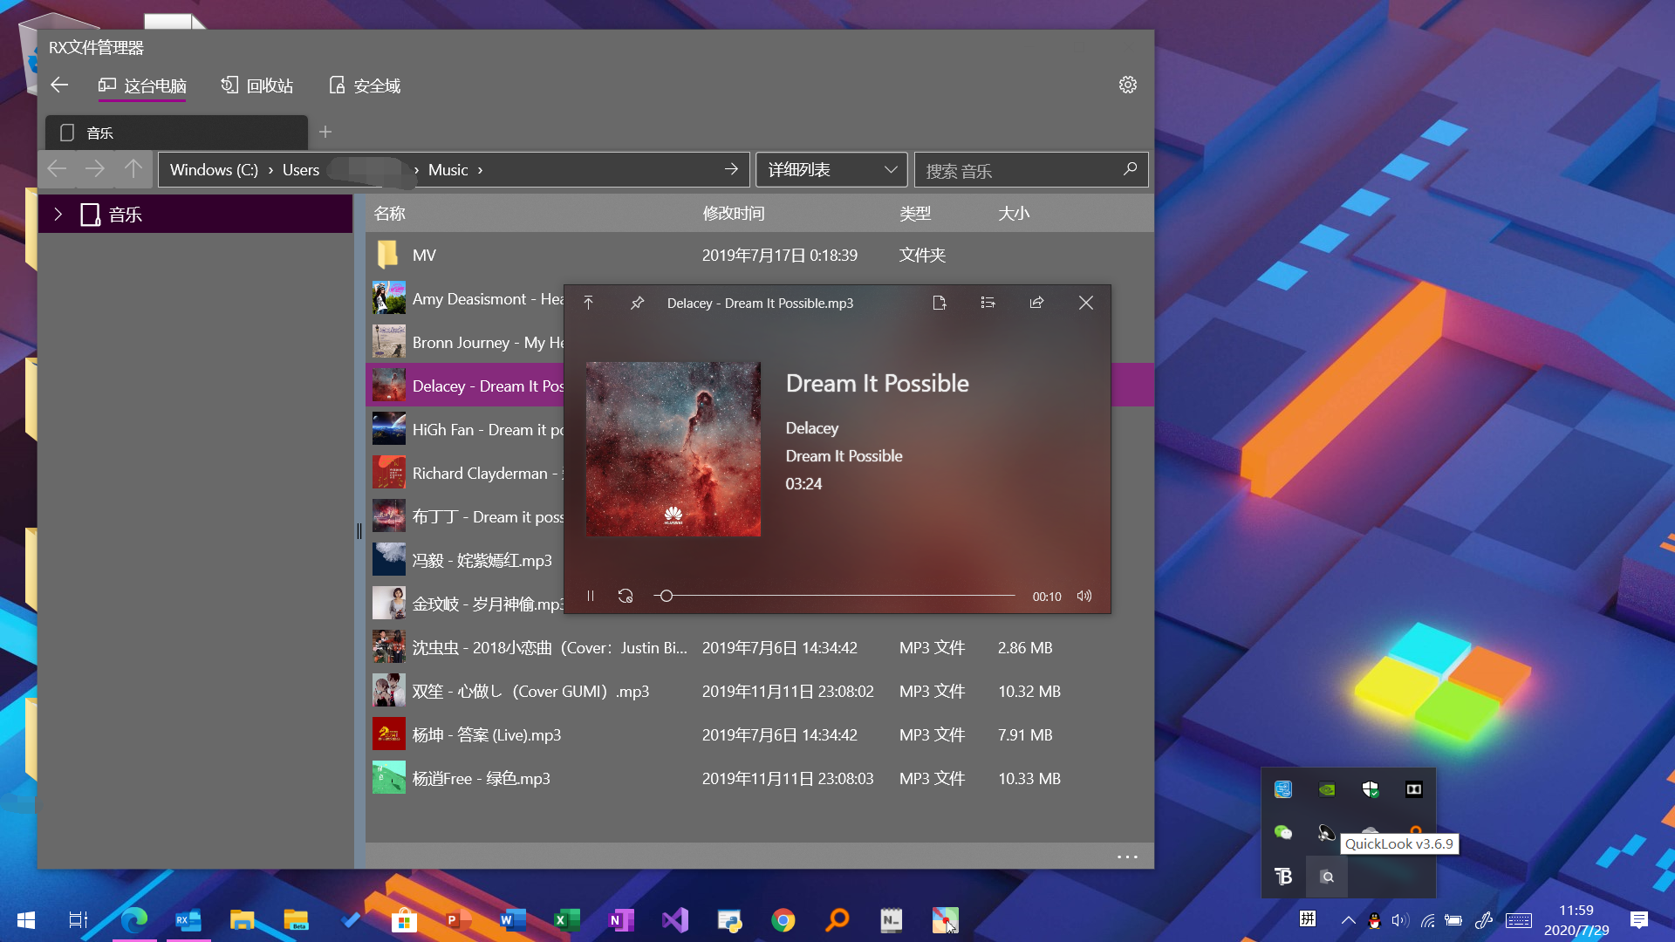Image resolution: width=1675 pixels, height=942 pixels.
Task: Add new tab with plus button
Action: [325, 132]
